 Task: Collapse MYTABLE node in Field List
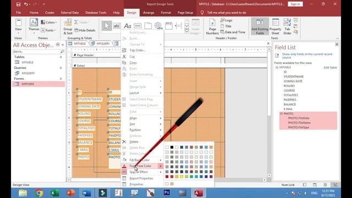[x=277, y=67]
